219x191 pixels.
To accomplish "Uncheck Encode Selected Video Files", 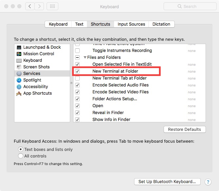I will [77, 92].
